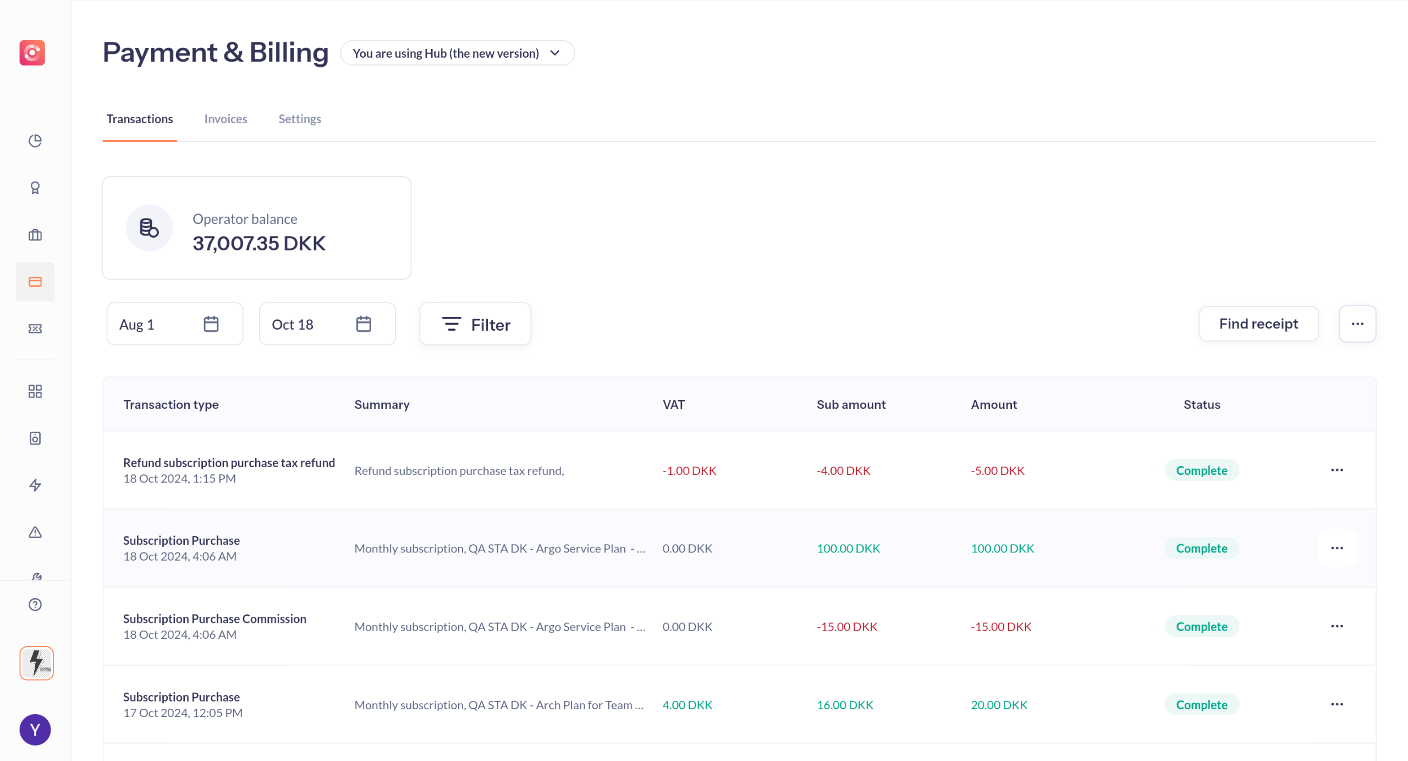Open the analytics pie chart sidebar icon
1408x761 pixels.
(x=35, y=141)
